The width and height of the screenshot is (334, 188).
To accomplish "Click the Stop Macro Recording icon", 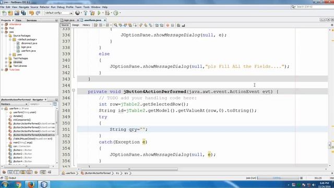I will click(173, 25).
